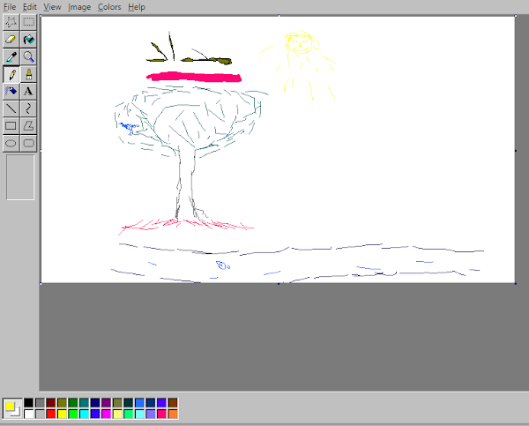Pick the purple swatch in top row
Viewport: 529px width, 426px height.
[x=107, y=402]
